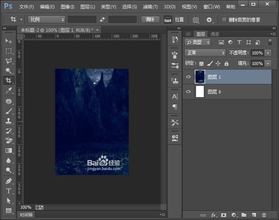279x220 pixels.
Task: Click the add layer style fx icon
Action: point(214,215)
